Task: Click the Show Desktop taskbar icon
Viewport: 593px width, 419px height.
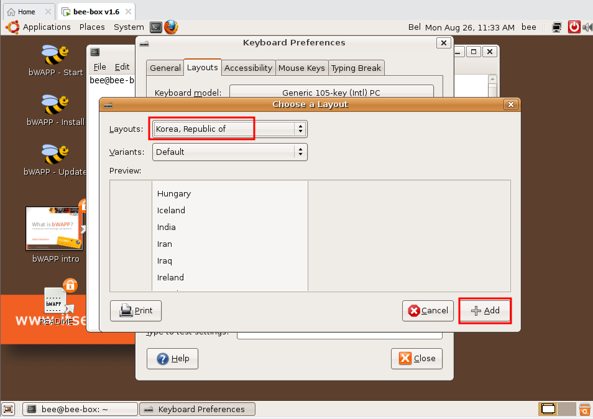Action: pyautogui.click(x=8, y=409)
